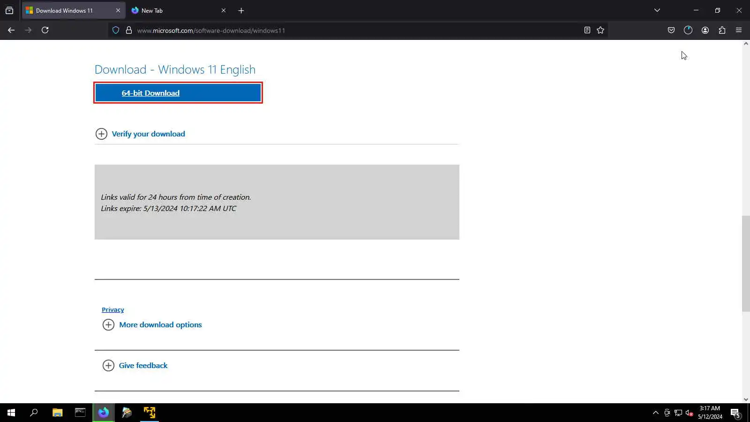Open the circular toolbar icon beside Pocket
The width and height of the screenshot is (750, 422).
[x=688, y=30]
